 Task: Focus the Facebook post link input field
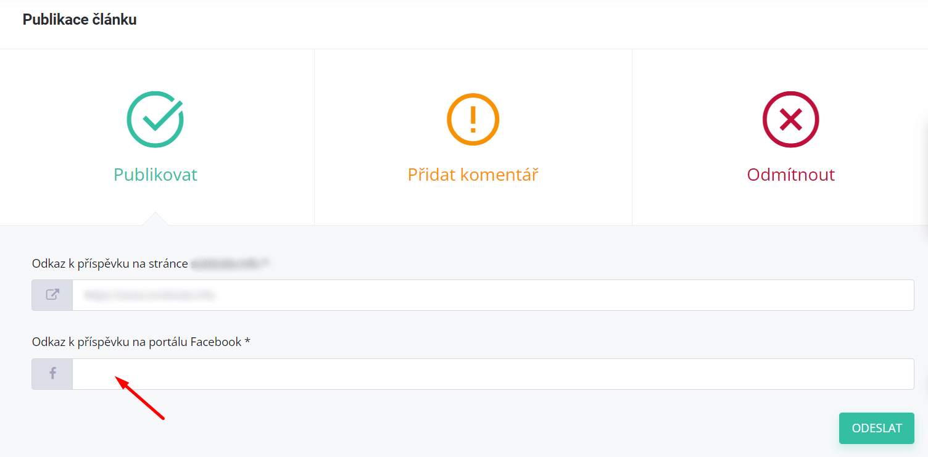[492, 374]
